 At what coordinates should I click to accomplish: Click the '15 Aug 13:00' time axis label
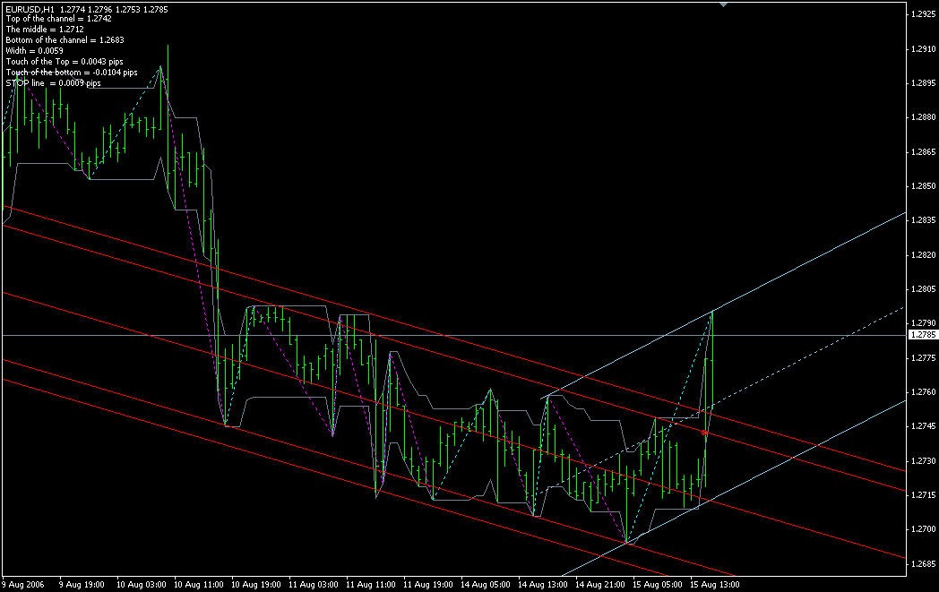(x=715, y=585)
